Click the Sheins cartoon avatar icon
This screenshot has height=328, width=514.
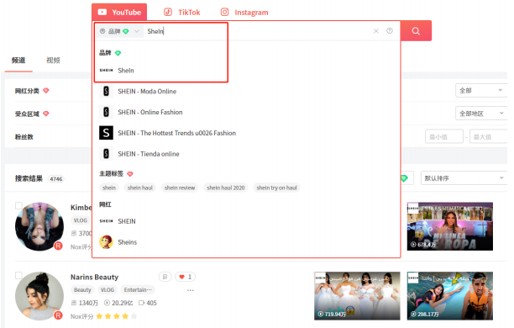point(106,242)
